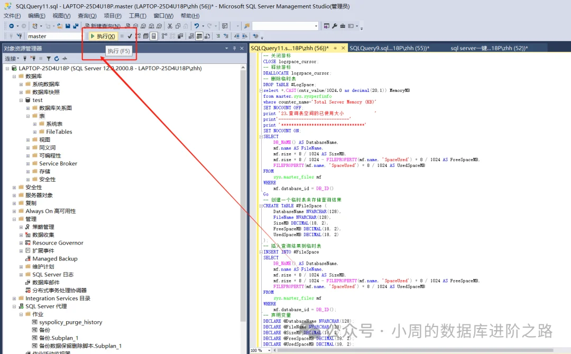571x354 pixels.
Task: Click the refresh icon in Object Explorer
Action: pos(57,59)
